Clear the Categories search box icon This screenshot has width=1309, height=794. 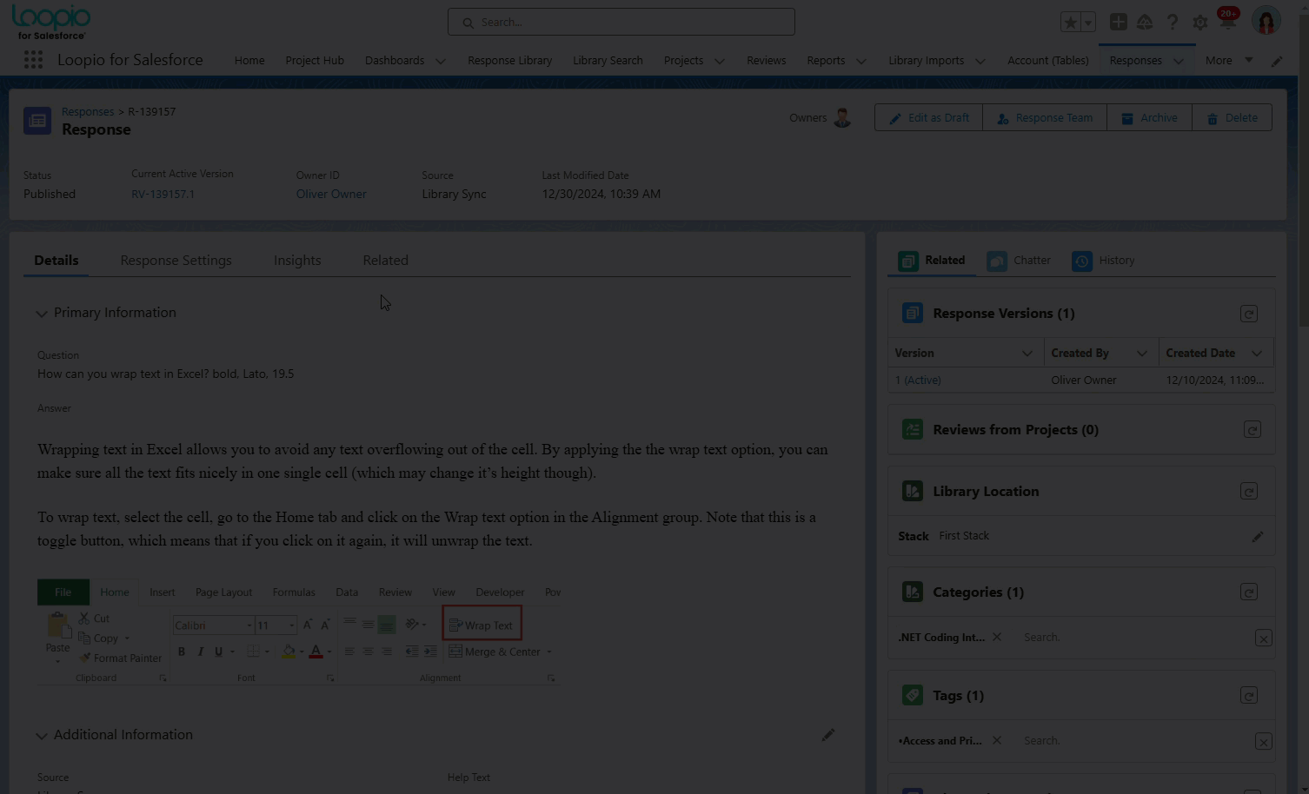click(x=1264, y=639)
